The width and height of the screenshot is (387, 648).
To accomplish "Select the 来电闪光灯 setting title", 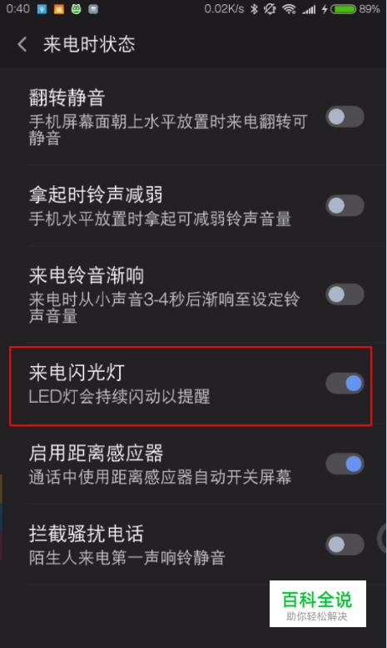I will [x=77, y=372].
